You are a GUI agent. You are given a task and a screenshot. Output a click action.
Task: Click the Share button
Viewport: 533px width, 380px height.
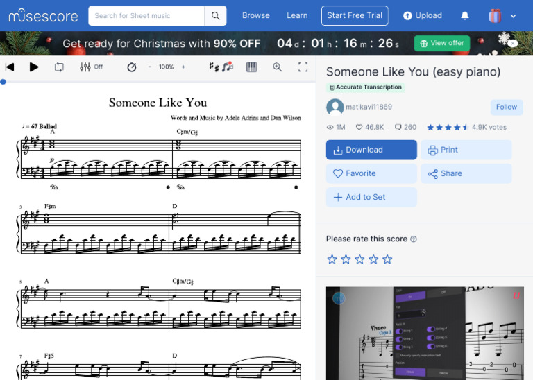click(x=466, y=173)
